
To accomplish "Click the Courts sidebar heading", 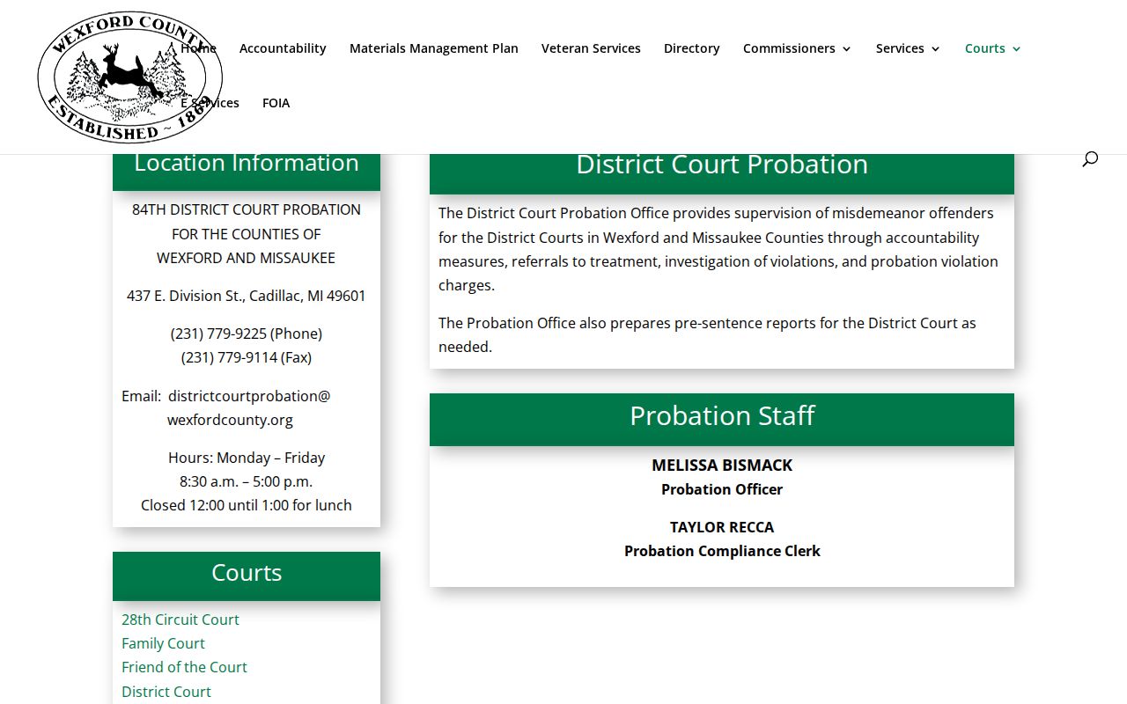I will point(247,573).
